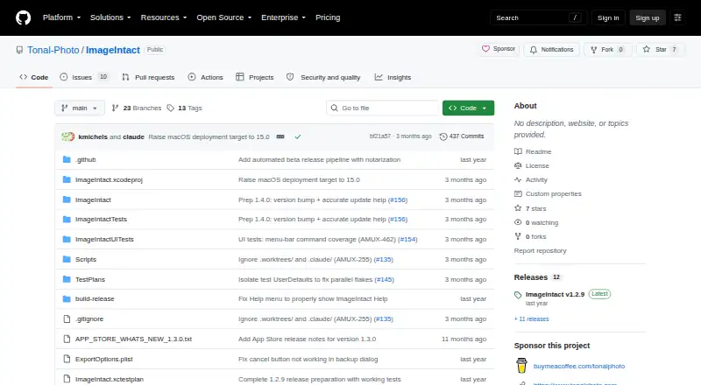This screenshot has width=701, height=385.
Task: Open the Projects tab
Action: 255,77
